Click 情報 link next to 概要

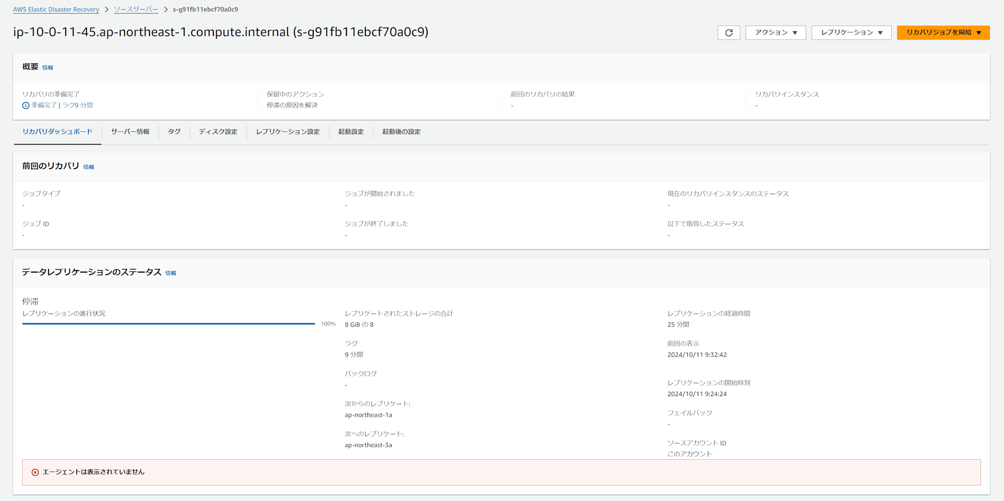48,68
